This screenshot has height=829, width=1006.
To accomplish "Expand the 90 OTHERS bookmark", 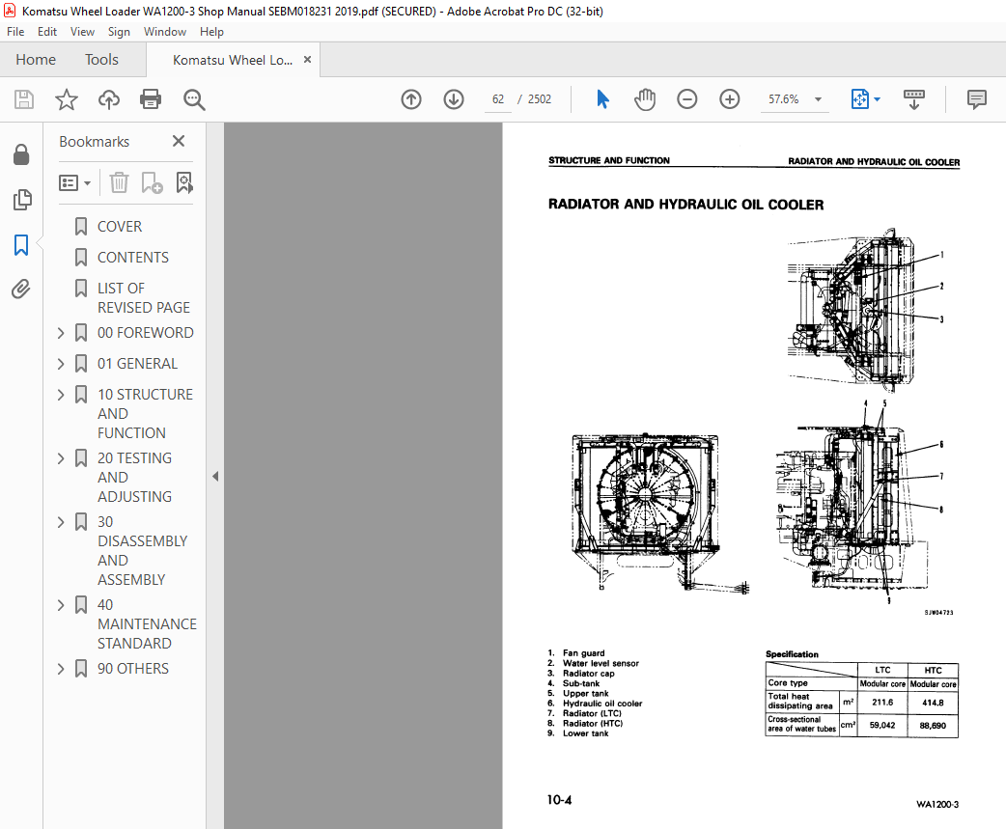I will click(x=61, y=669).
